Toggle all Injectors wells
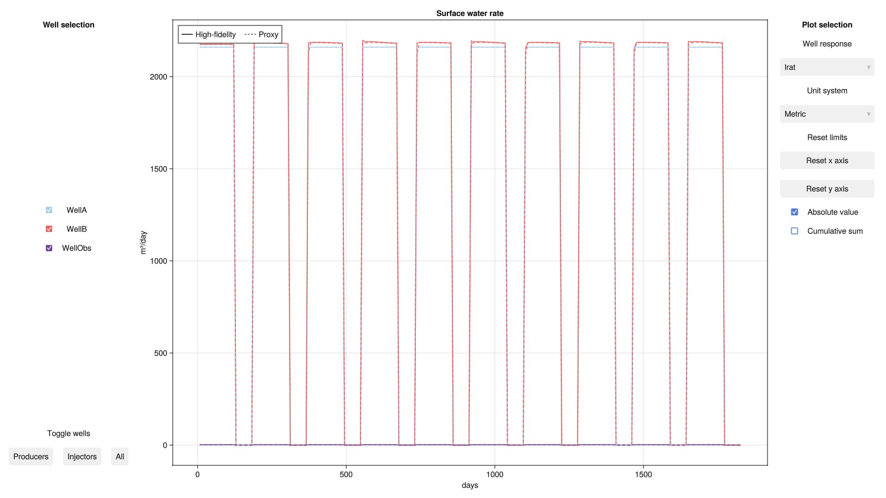Viewport: 886px width, 498px height. 82,456
